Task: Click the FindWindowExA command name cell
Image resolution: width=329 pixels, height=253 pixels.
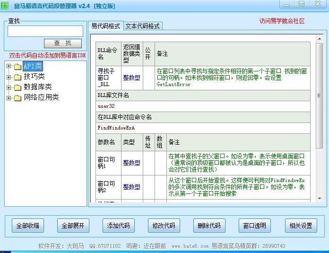Action: click(203, 128)
